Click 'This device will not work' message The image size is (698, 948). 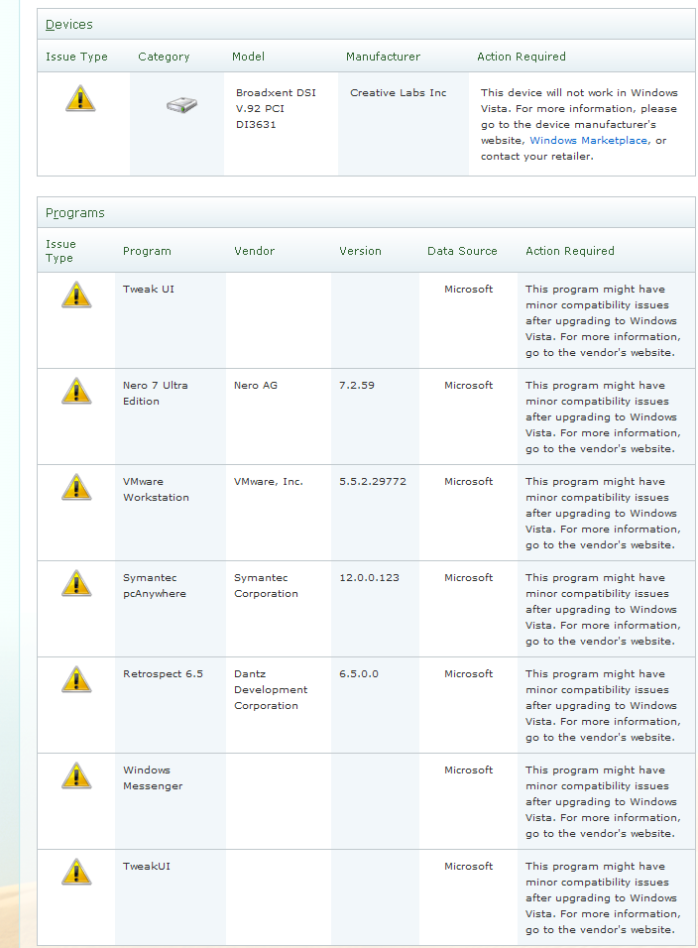580,124
